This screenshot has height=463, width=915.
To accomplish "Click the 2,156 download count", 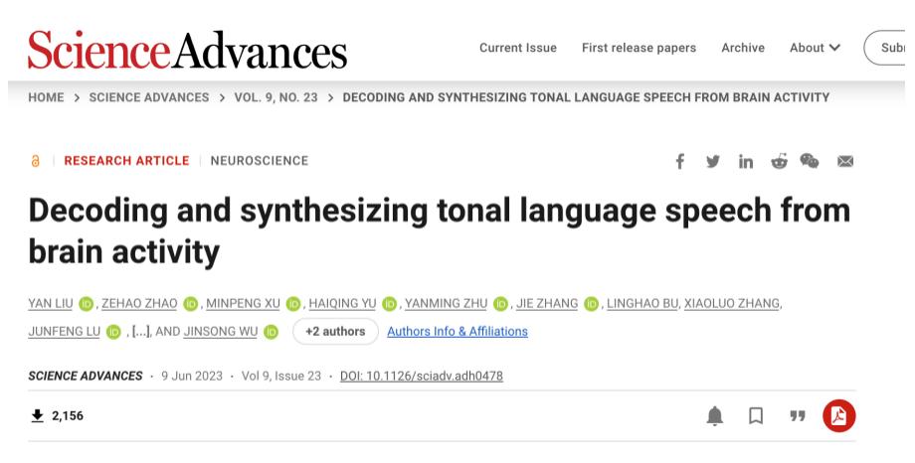I will click(68, 415).
